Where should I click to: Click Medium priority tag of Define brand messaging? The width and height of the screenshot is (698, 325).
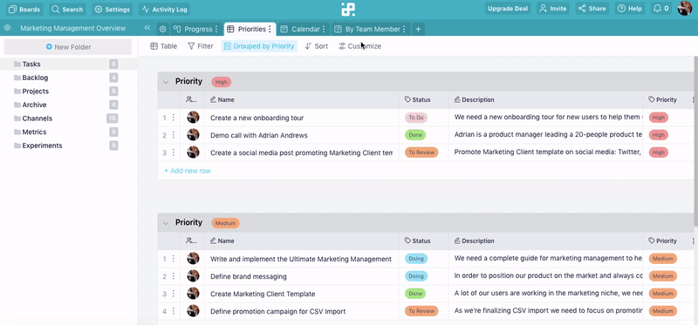pos(663,276)
